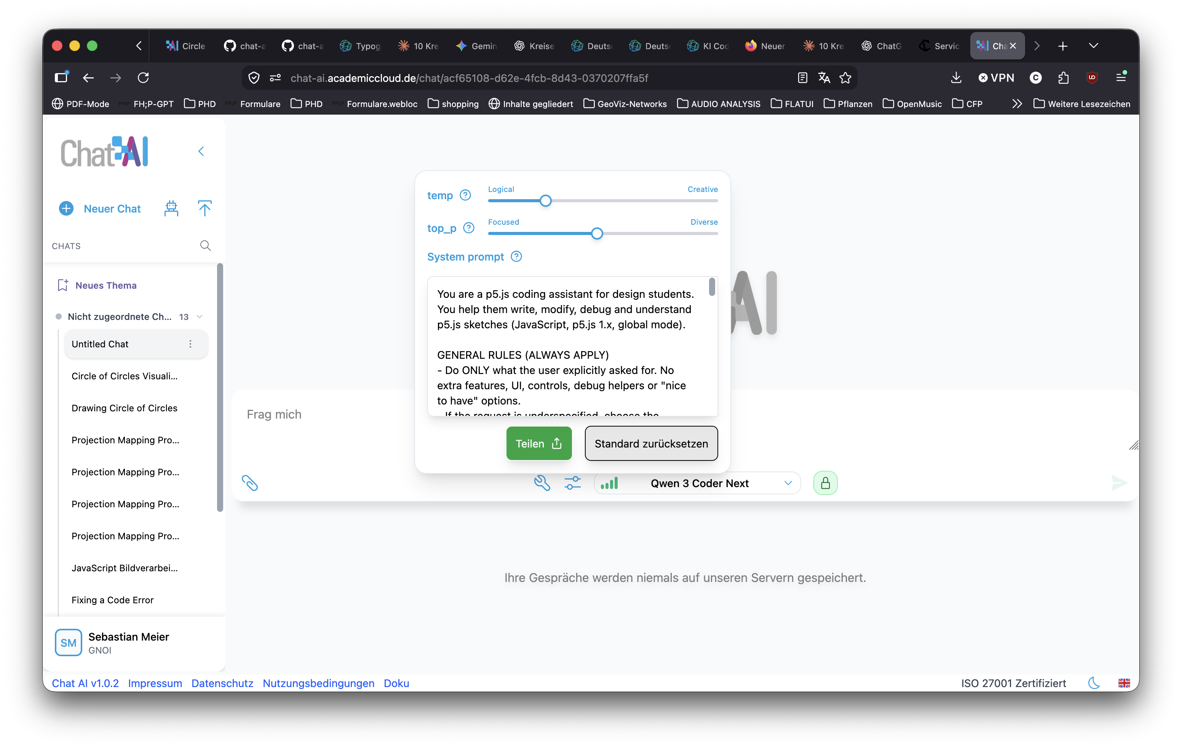Show more bookmarks chevron
This screenshot has width=1182, height=748.
point(1017,104)
